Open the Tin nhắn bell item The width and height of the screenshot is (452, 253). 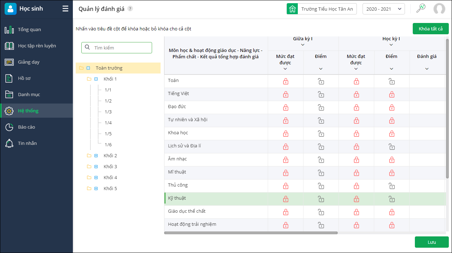(x=27, y=143)
